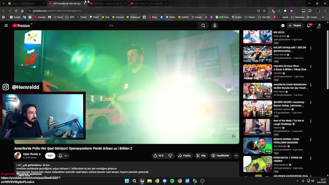Open Windows Start menu
329x185 pixels.
(x=127, y=181)
